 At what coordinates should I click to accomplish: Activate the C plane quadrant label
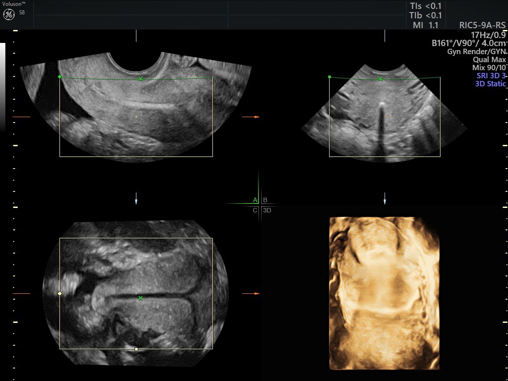pos(255,210)
